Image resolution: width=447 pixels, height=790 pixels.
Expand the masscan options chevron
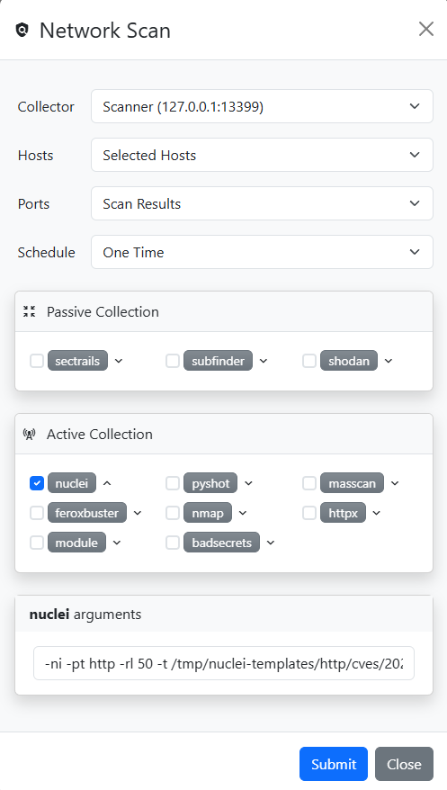395,483
